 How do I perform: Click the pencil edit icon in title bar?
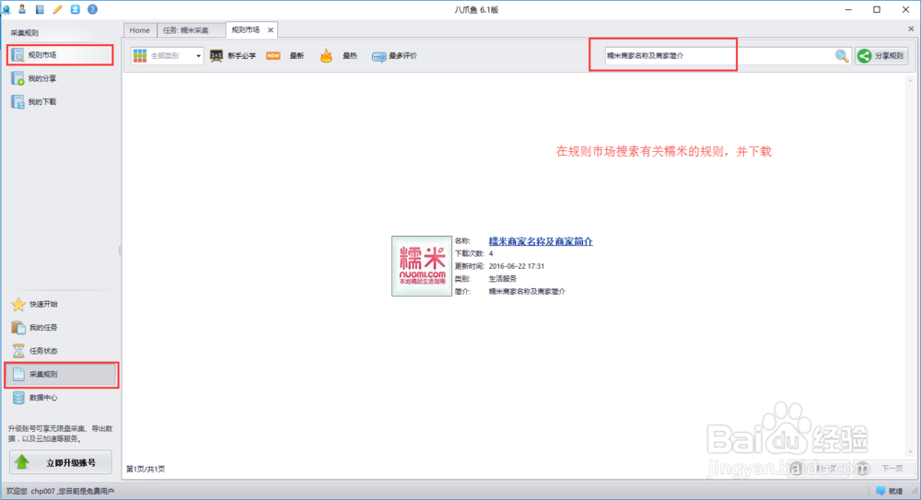click(x=57, y=9)
